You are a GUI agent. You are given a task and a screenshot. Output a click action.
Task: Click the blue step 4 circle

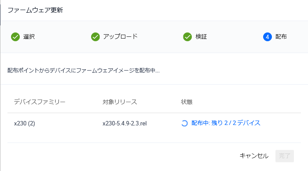click(x=268, y=37)
